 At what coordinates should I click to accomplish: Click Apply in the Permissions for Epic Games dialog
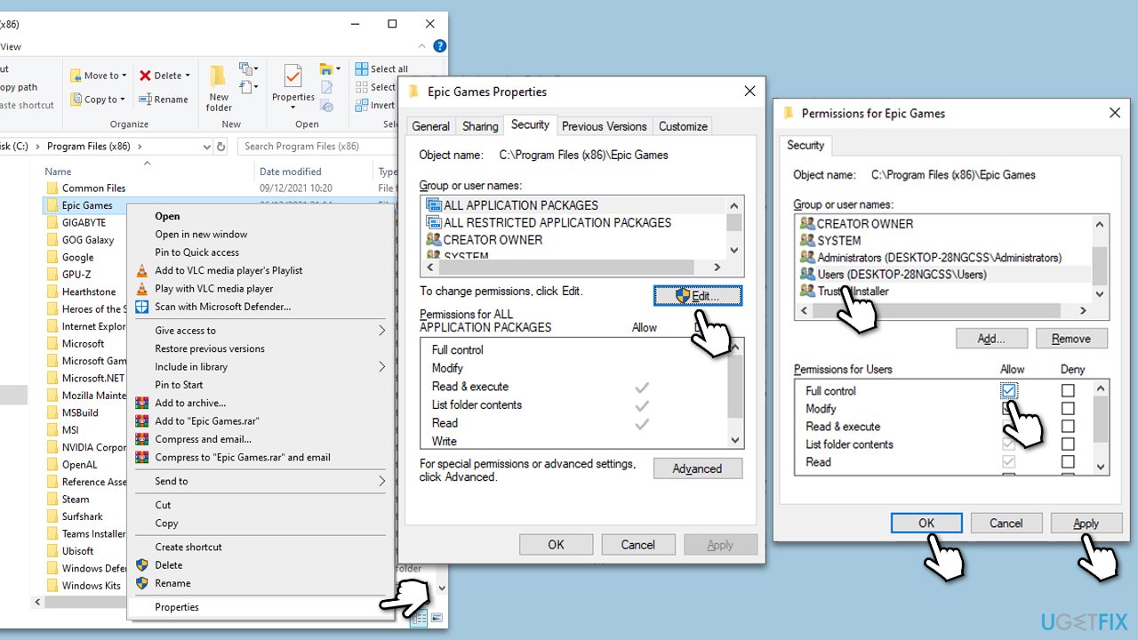(x=1086, y=524)
